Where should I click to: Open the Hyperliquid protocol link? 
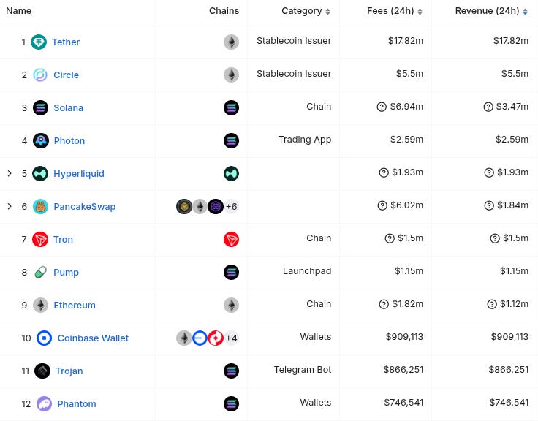(79, 174)
